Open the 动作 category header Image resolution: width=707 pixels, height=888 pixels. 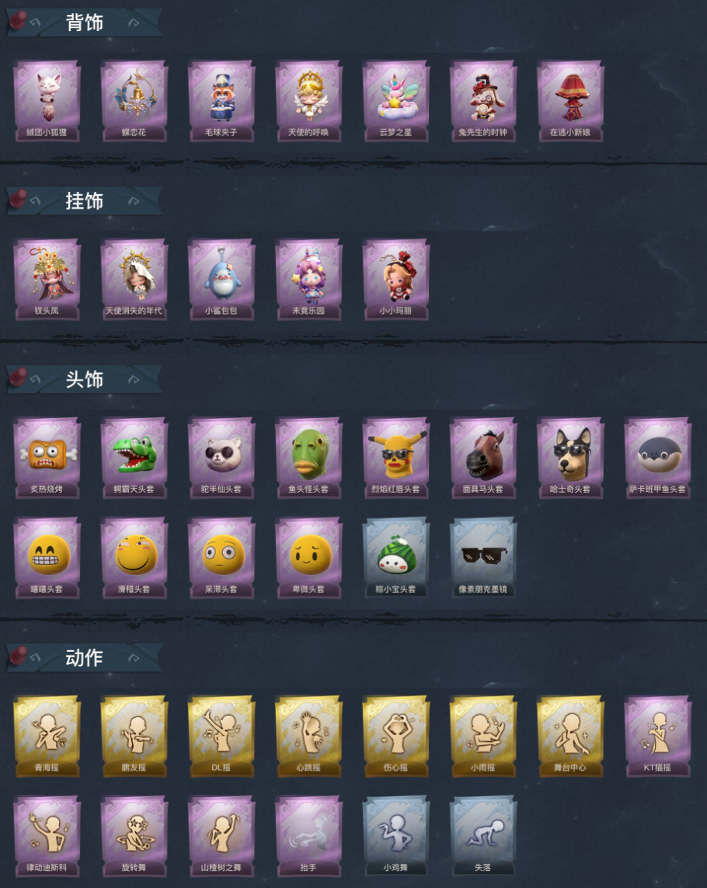pos(85,658)
